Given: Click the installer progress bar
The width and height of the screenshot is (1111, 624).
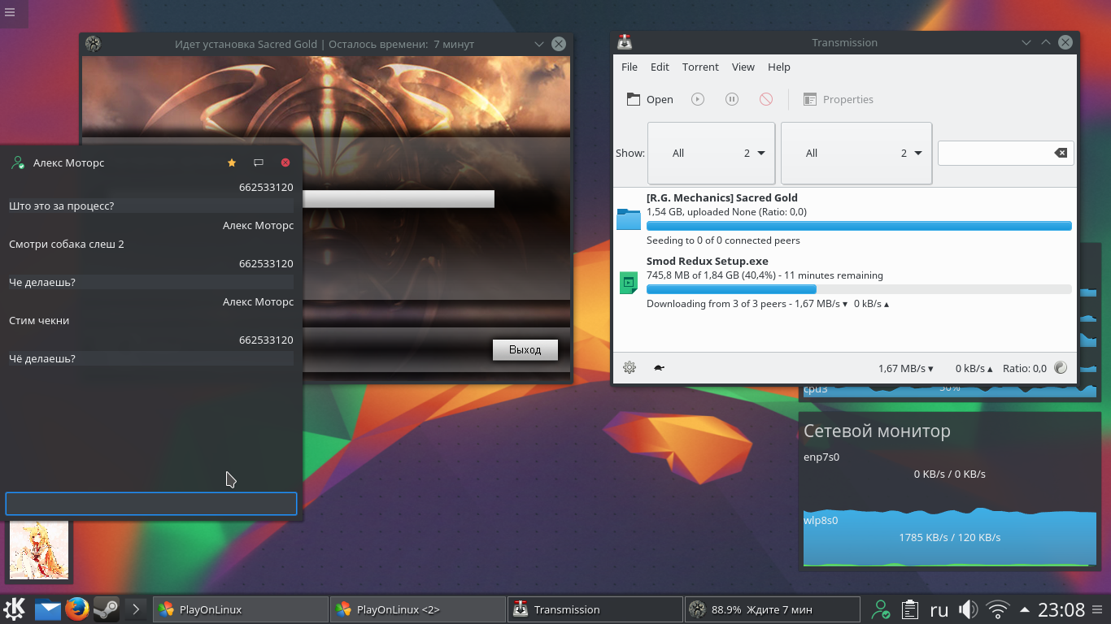Looking at the screenshot, I should click(398, 199).
